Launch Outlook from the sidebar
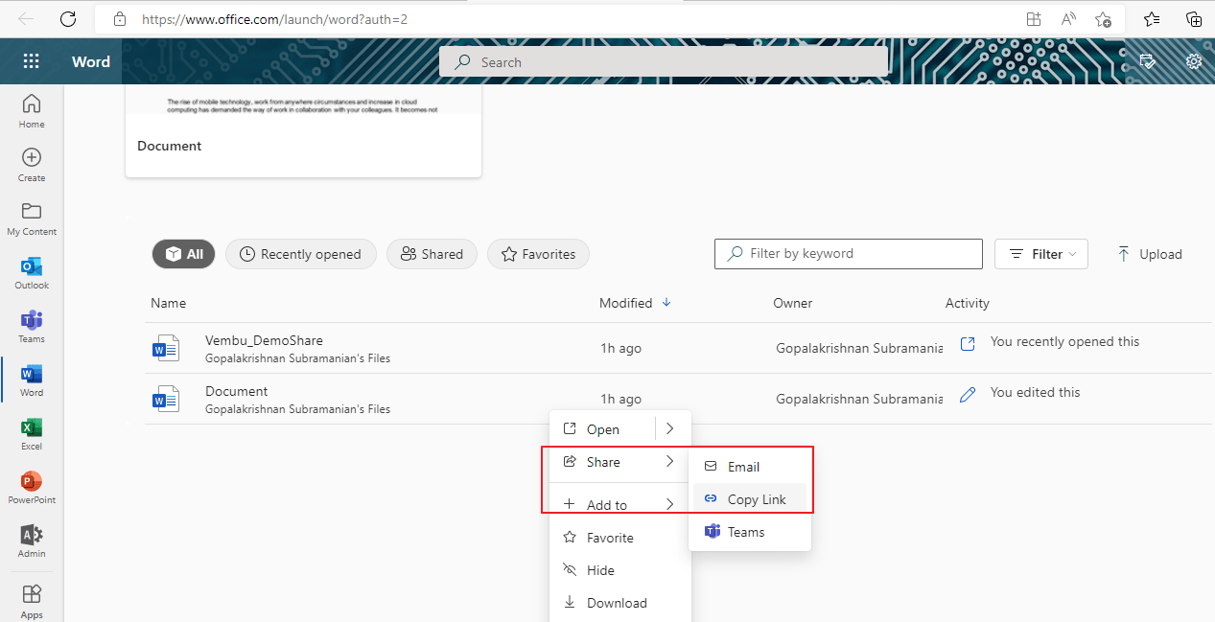 pos(32,272)
